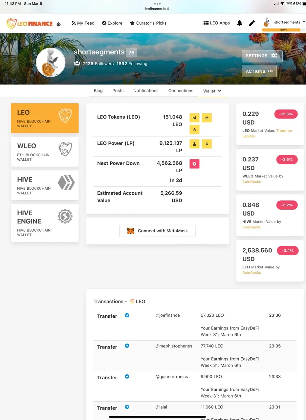Viewport: 306px width, 420px height.
Task: Tap the three-dot multitasking icon at top
Action: pyautogui.click(x=157, y=4)
